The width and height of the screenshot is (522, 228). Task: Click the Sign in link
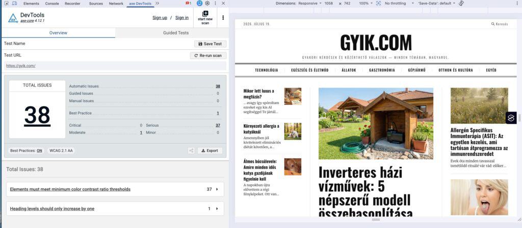pos(182,18)
